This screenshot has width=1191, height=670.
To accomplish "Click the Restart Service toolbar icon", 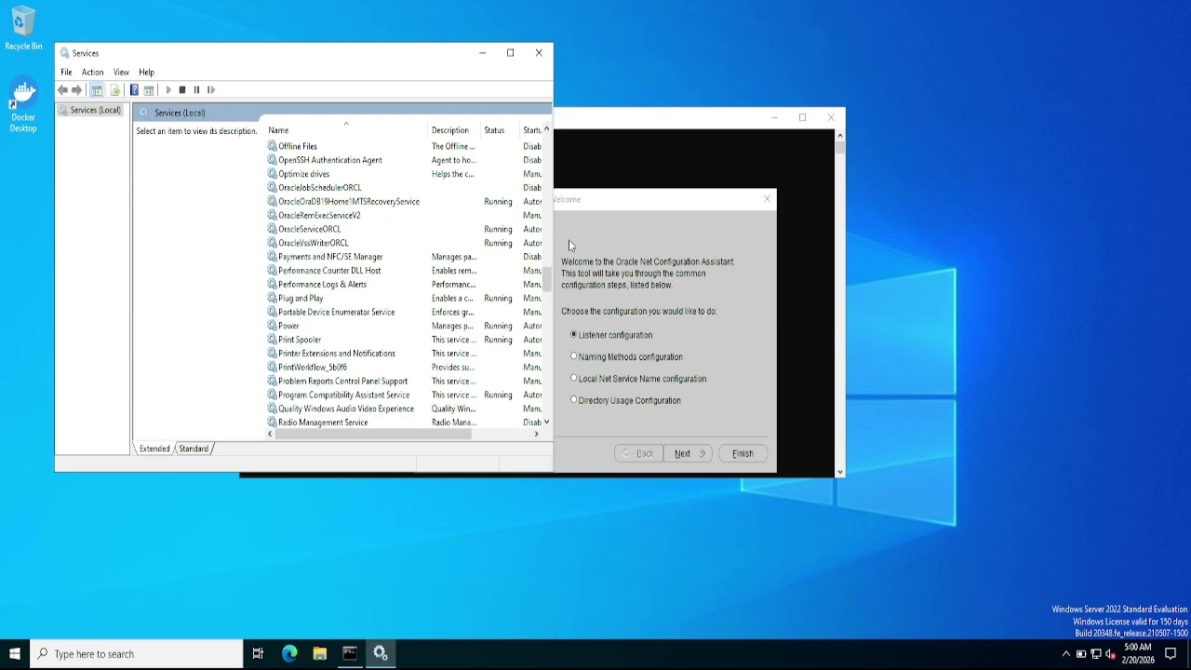I will pyautogui.click(x=211, y=90).
